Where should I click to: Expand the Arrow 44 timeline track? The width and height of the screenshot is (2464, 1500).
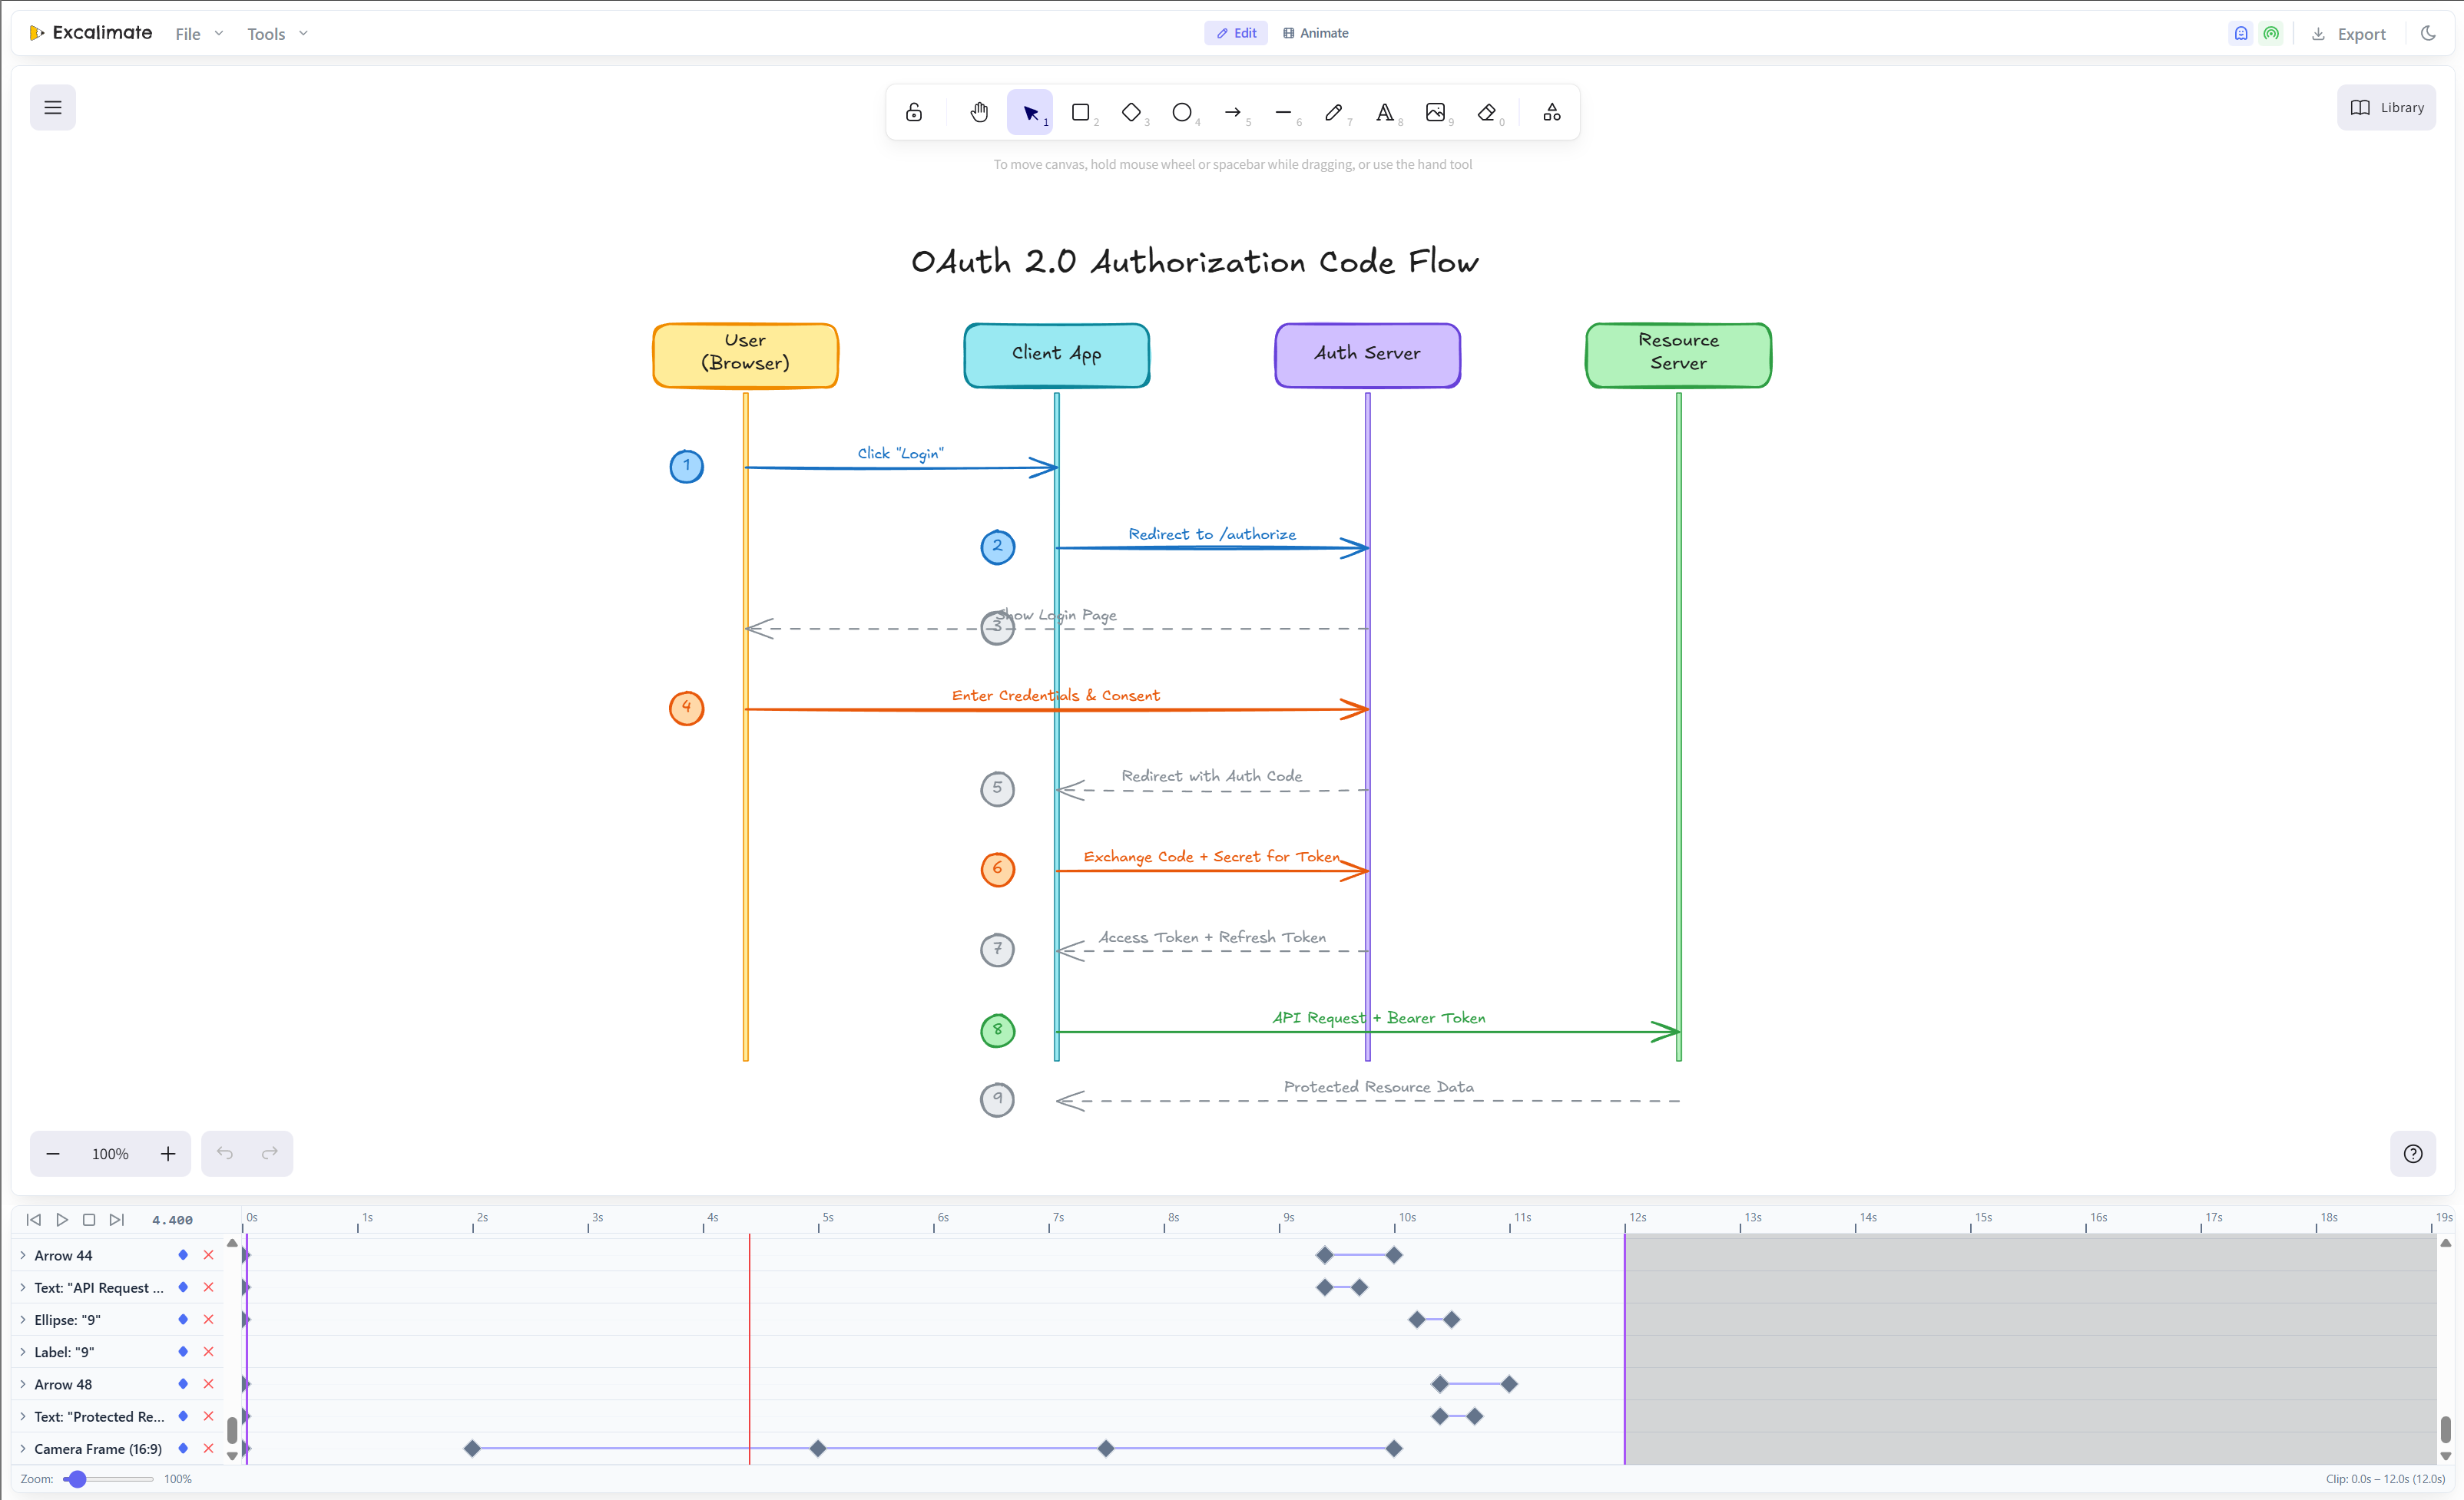pyautogui.click(x=23, y=1255)
